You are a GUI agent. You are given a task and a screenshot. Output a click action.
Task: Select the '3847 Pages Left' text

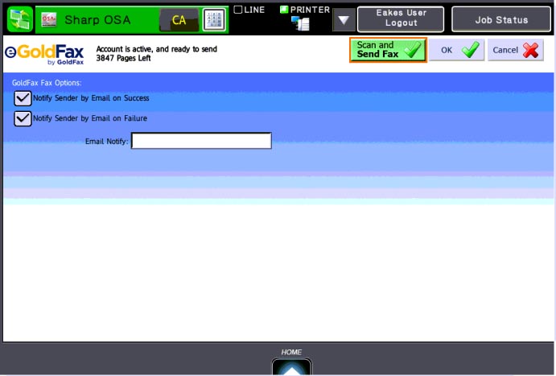pos(123,58)
